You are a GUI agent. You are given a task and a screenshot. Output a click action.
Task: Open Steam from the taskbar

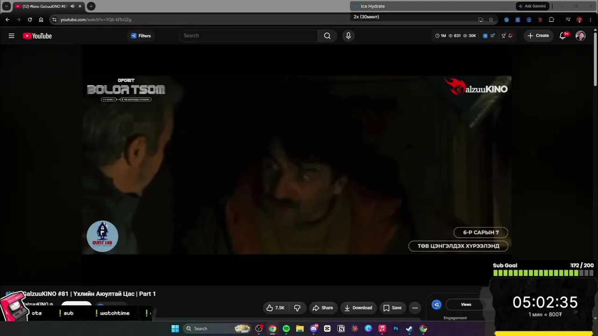click(x=409, y=329)
